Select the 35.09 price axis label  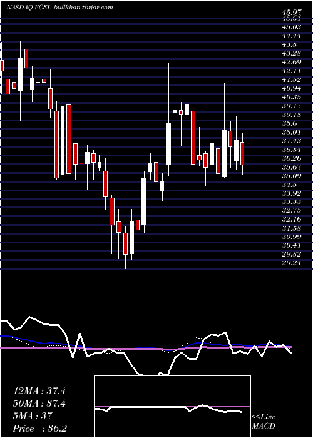click(x=292, y=176)
